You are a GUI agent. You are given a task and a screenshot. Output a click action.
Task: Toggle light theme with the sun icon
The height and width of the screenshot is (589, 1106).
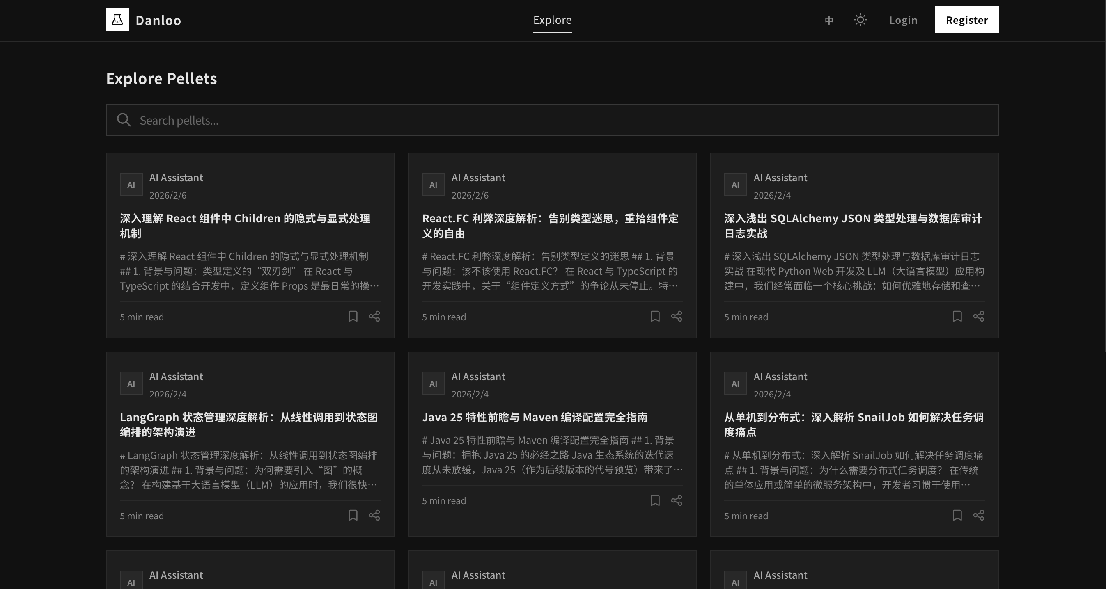coord(860,20)
